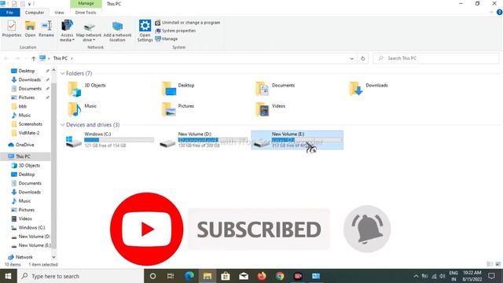This screenshot has height=283, width=503.
Task: Select This PC in navigation pane
Action: point(23,156)
